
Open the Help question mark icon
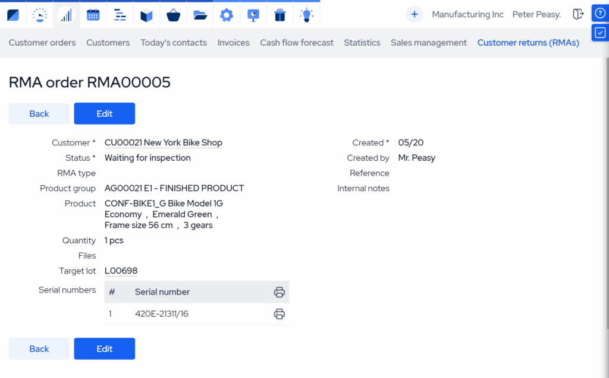pyautogui.click(x=600, y=12)
